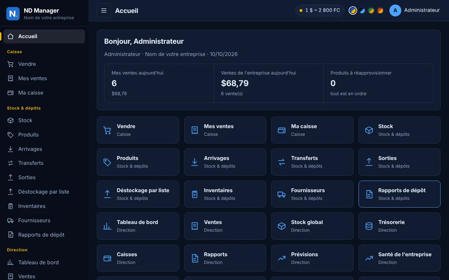Click the Transferts arrows tile icon
Viewport: 449px width, 280px height.
(281, 162)
